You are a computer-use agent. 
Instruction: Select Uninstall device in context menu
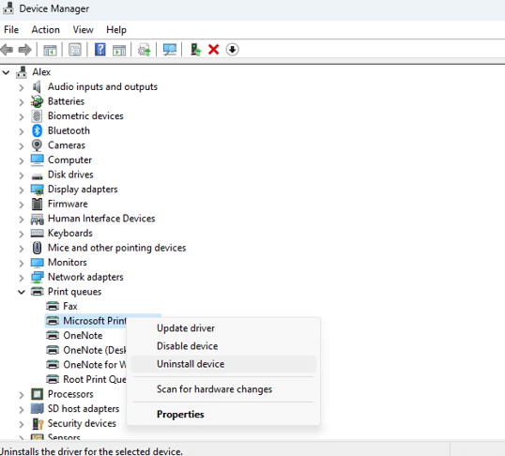pyautogui.click(x=223, y=364)
